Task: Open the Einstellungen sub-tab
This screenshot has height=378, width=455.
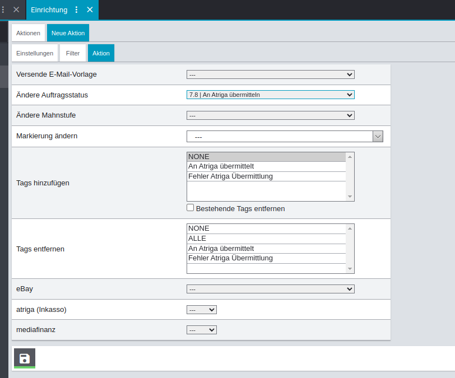Action: (x=35, y=53)
